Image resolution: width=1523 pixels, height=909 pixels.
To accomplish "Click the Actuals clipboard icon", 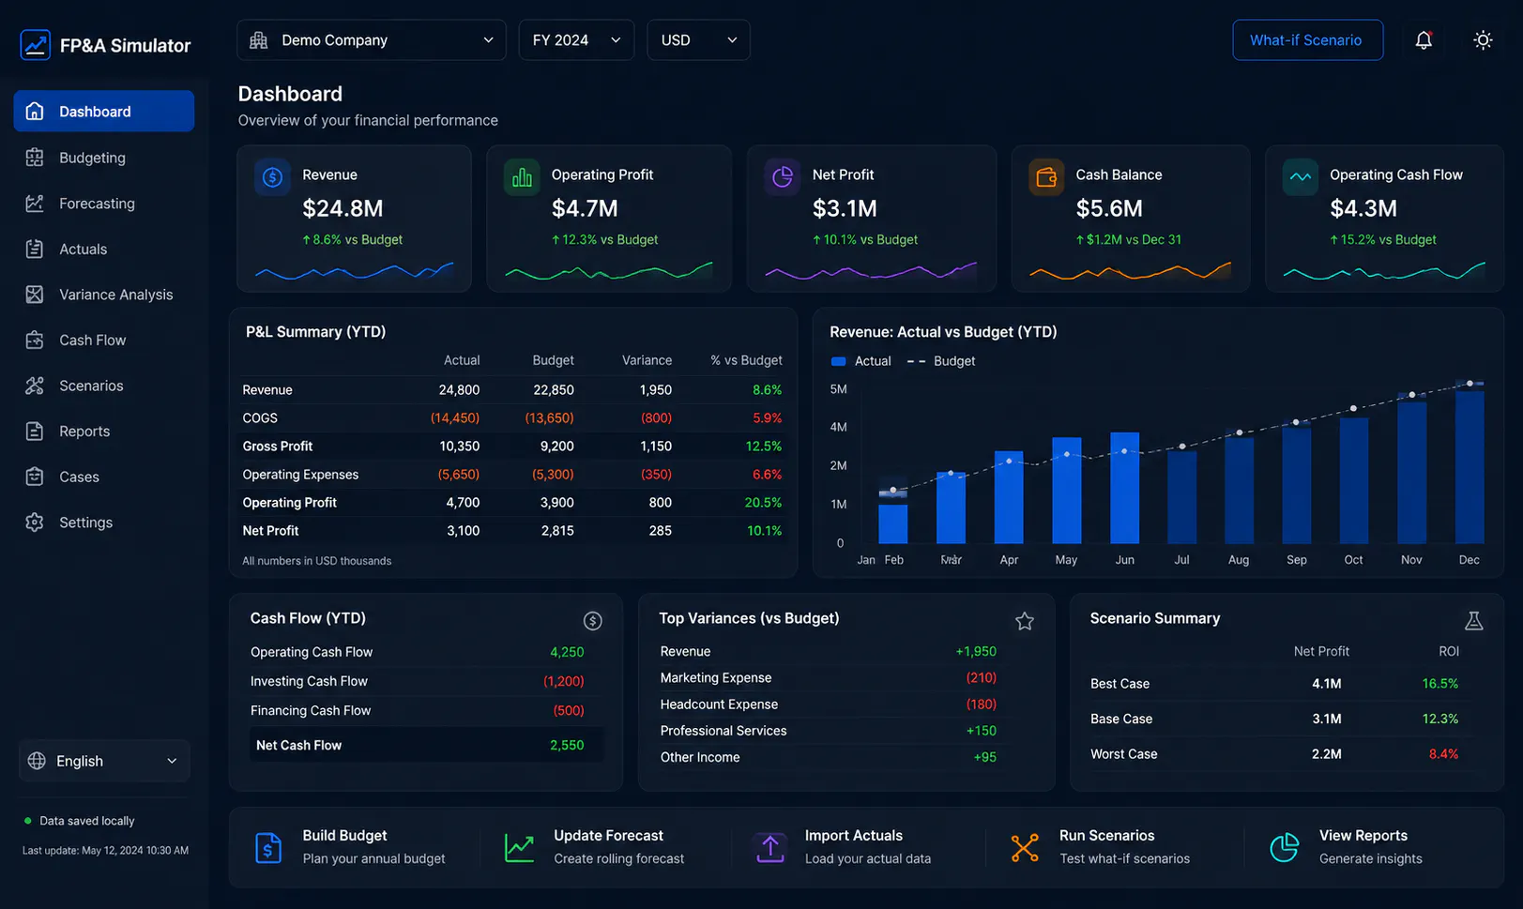I will [35, 249].
